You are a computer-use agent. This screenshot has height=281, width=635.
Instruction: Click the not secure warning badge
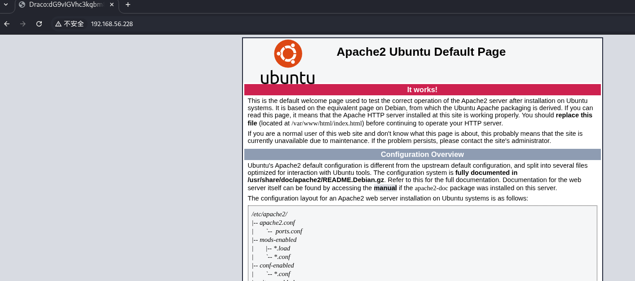point(70,24)
